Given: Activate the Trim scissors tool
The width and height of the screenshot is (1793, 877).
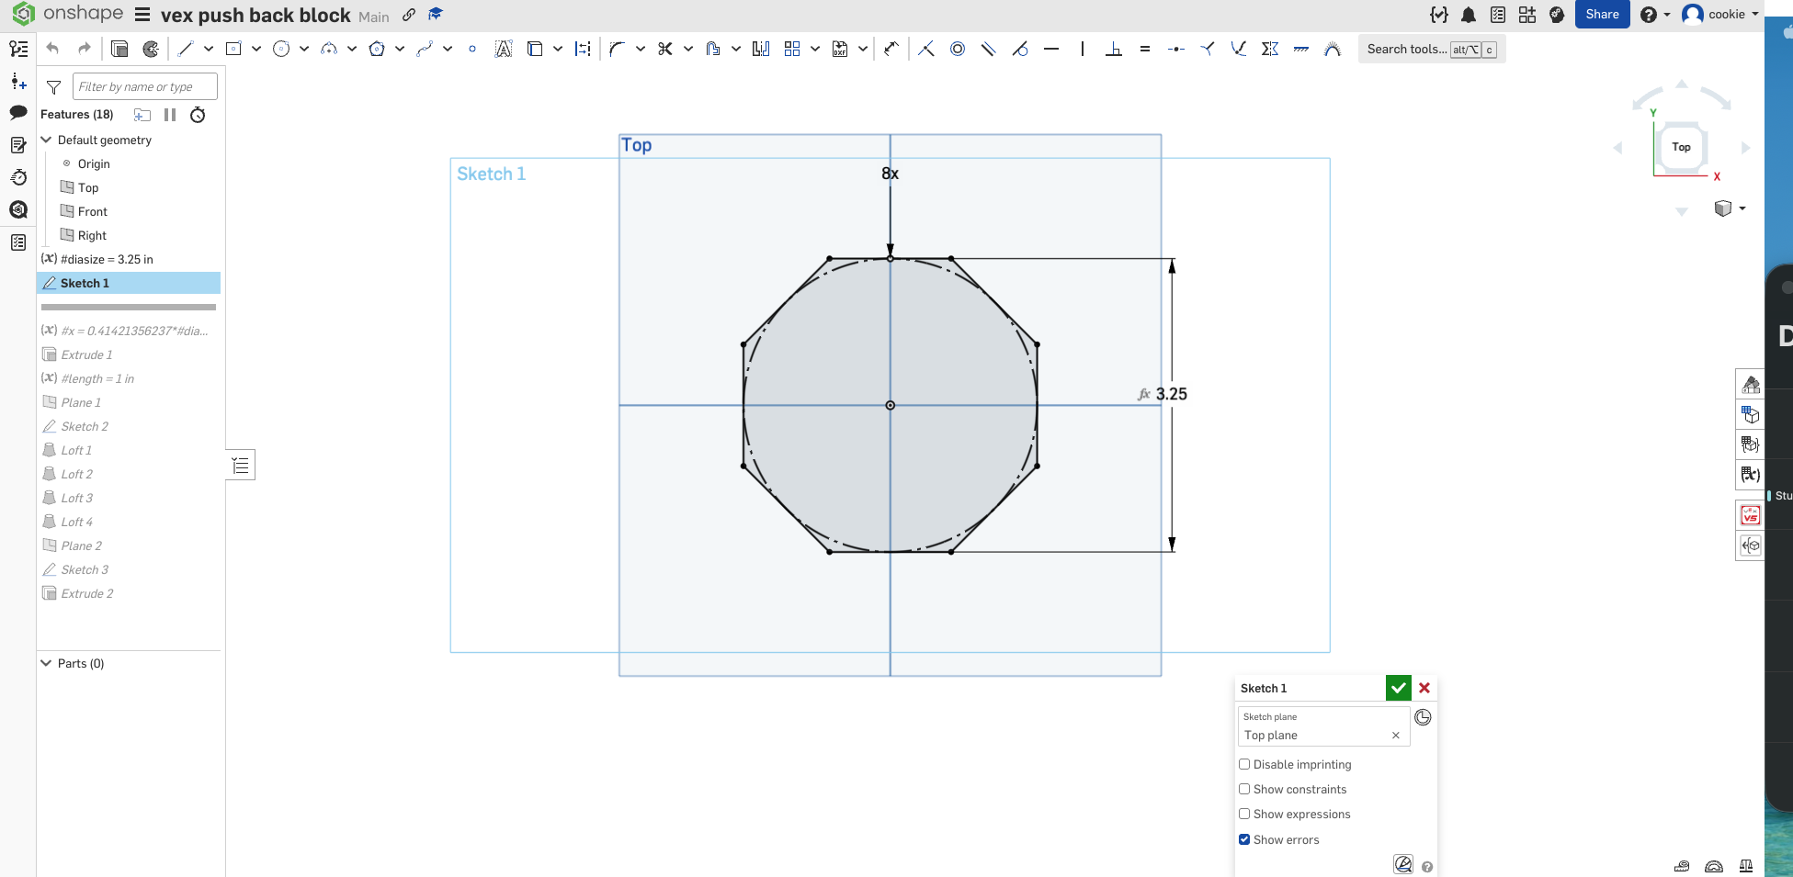Looking at the screenshot, I should pos(665,49).
